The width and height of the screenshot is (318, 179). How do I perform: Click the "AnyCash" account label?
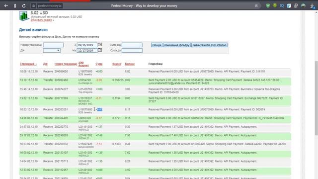pos(83,121)
